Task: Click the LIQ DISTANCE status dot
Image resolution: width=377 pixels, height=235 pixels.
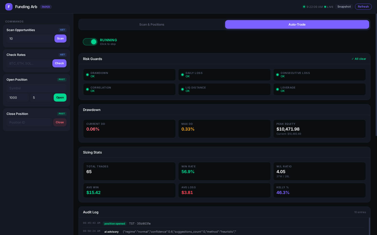Action: point(182,89)
